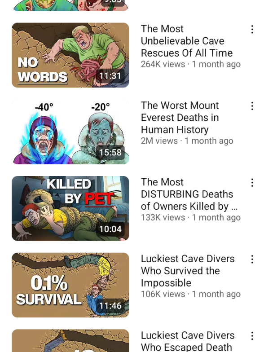This screenshot has width=264, height=352.
Task: Open options menu for Worst Mount Everest Deaths video
Action: (x=252, y=106)
